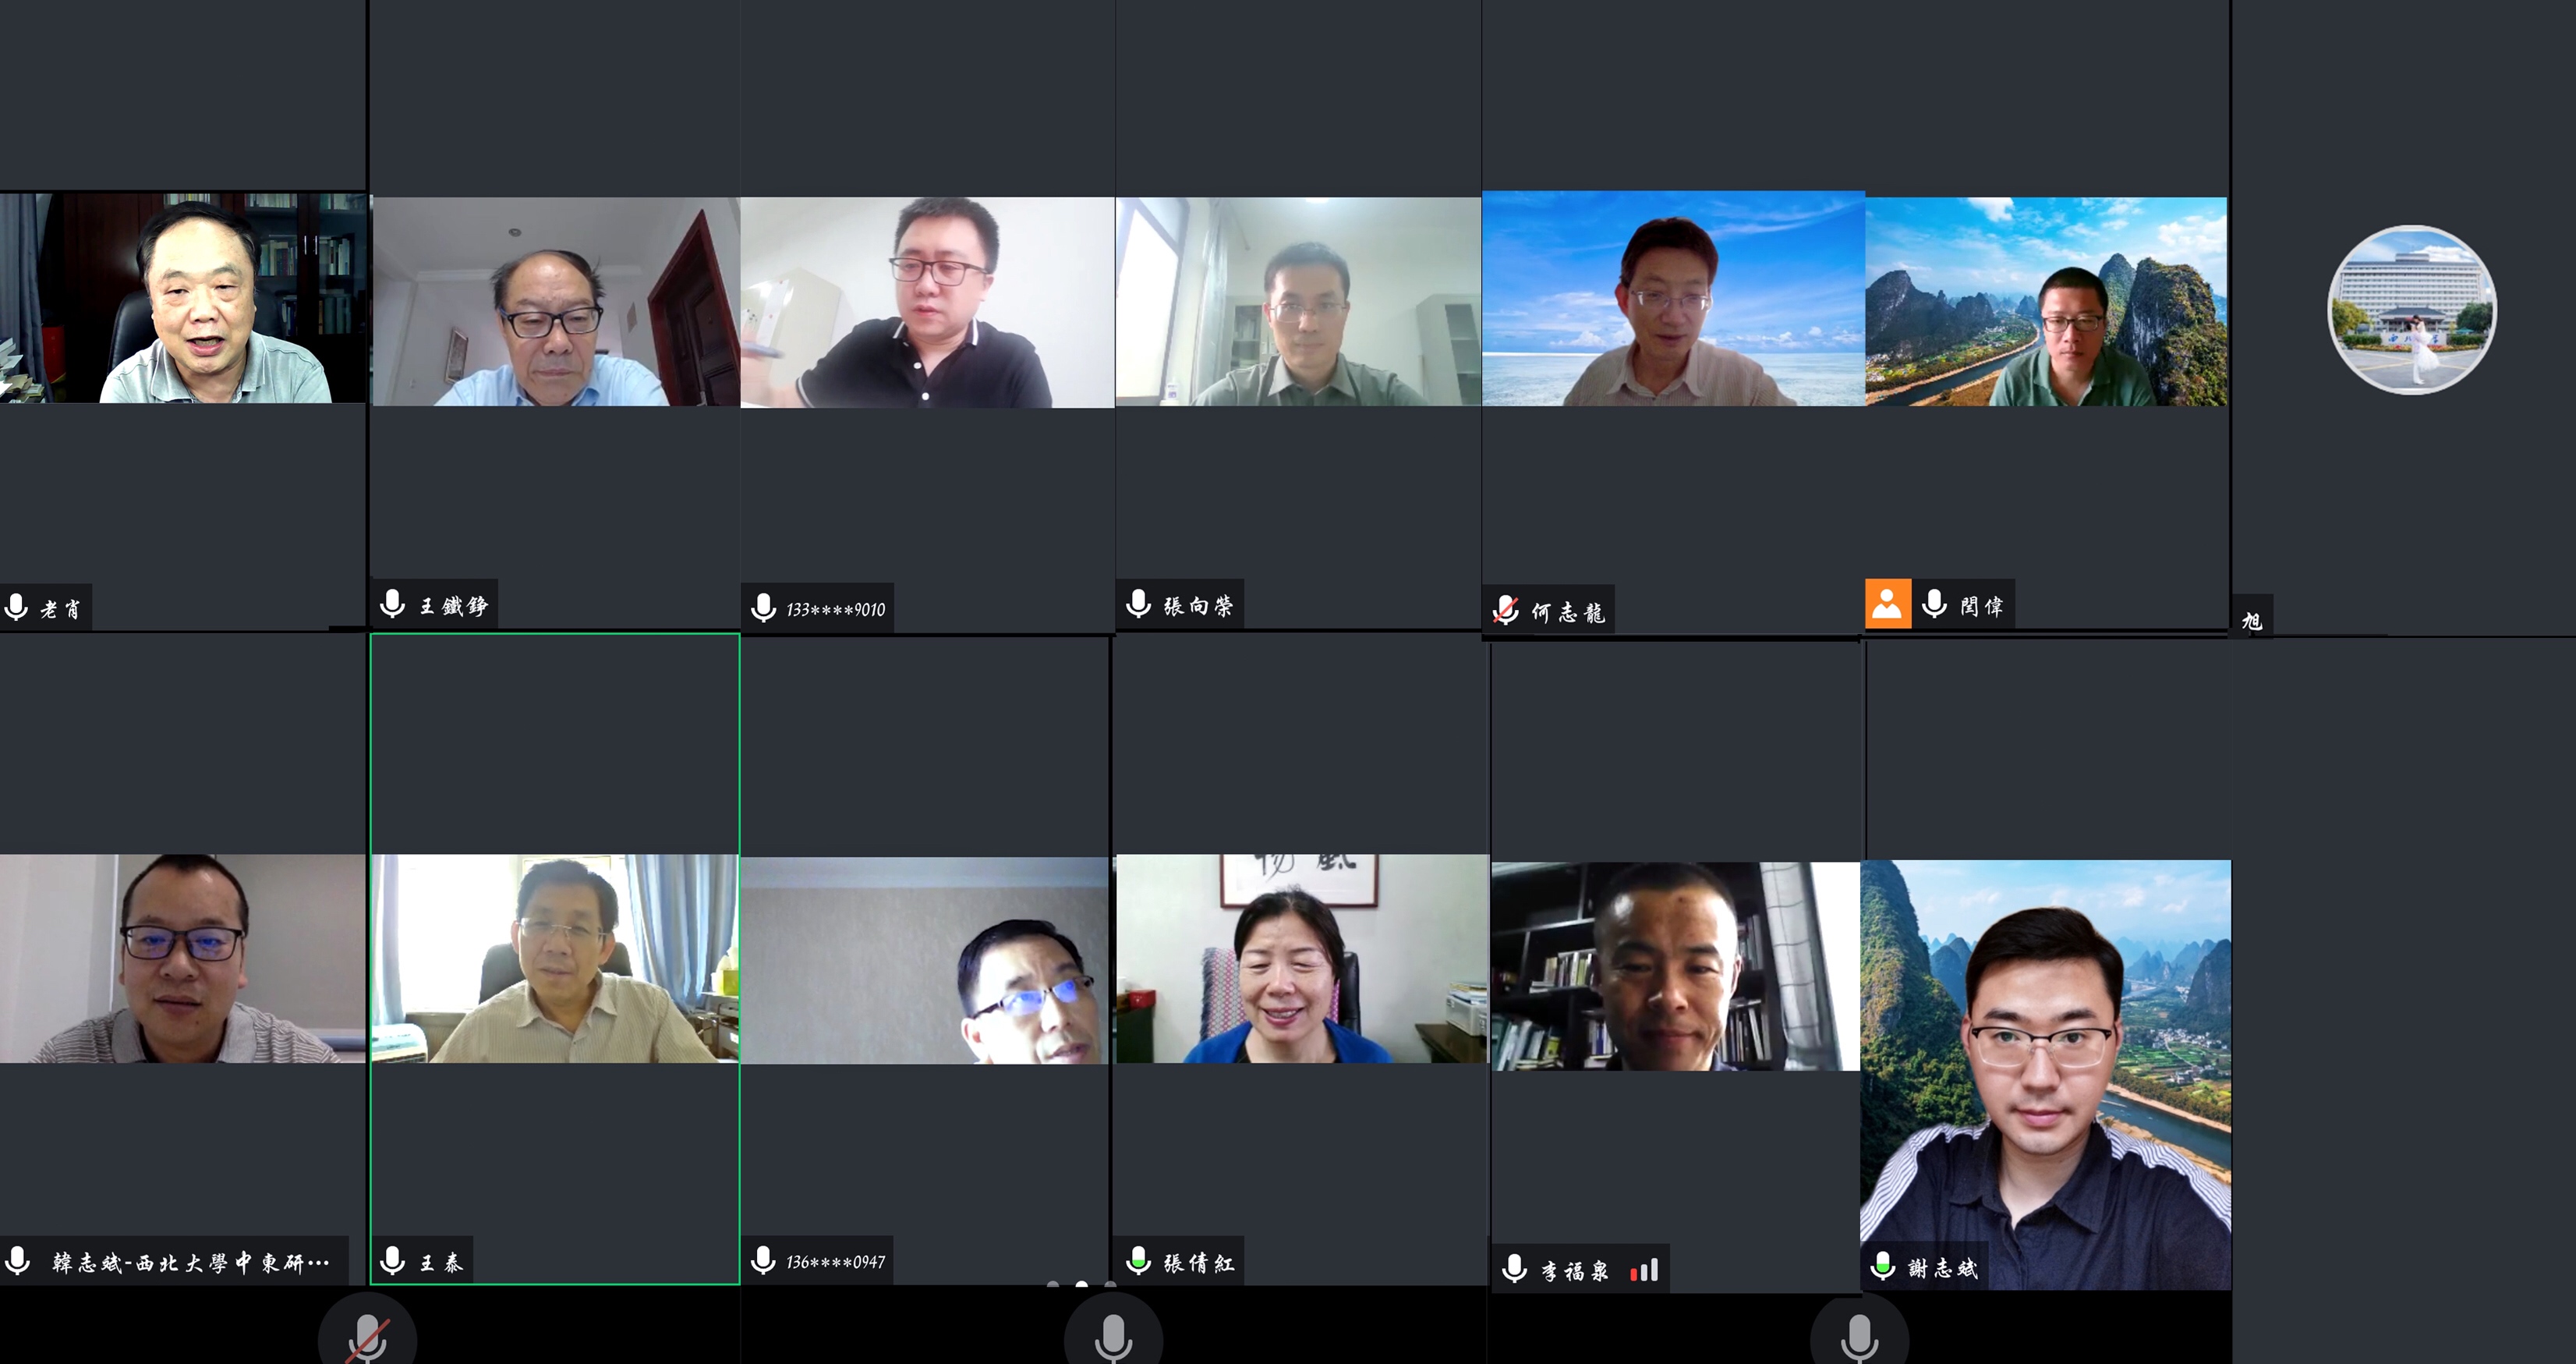Click 何志龍's muted microphone icon
This screenshot has height=1364, width=2576.
(1506, 609)
